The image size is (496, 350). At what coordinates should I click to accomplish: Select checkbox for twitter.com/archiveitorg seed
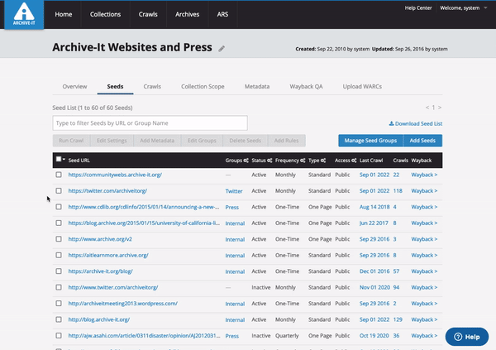[x=59, y=190]
